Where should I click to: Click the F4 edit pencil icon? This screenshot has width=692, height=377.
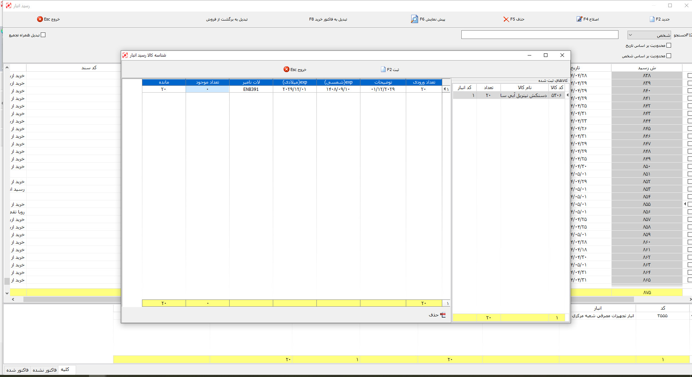579,19
